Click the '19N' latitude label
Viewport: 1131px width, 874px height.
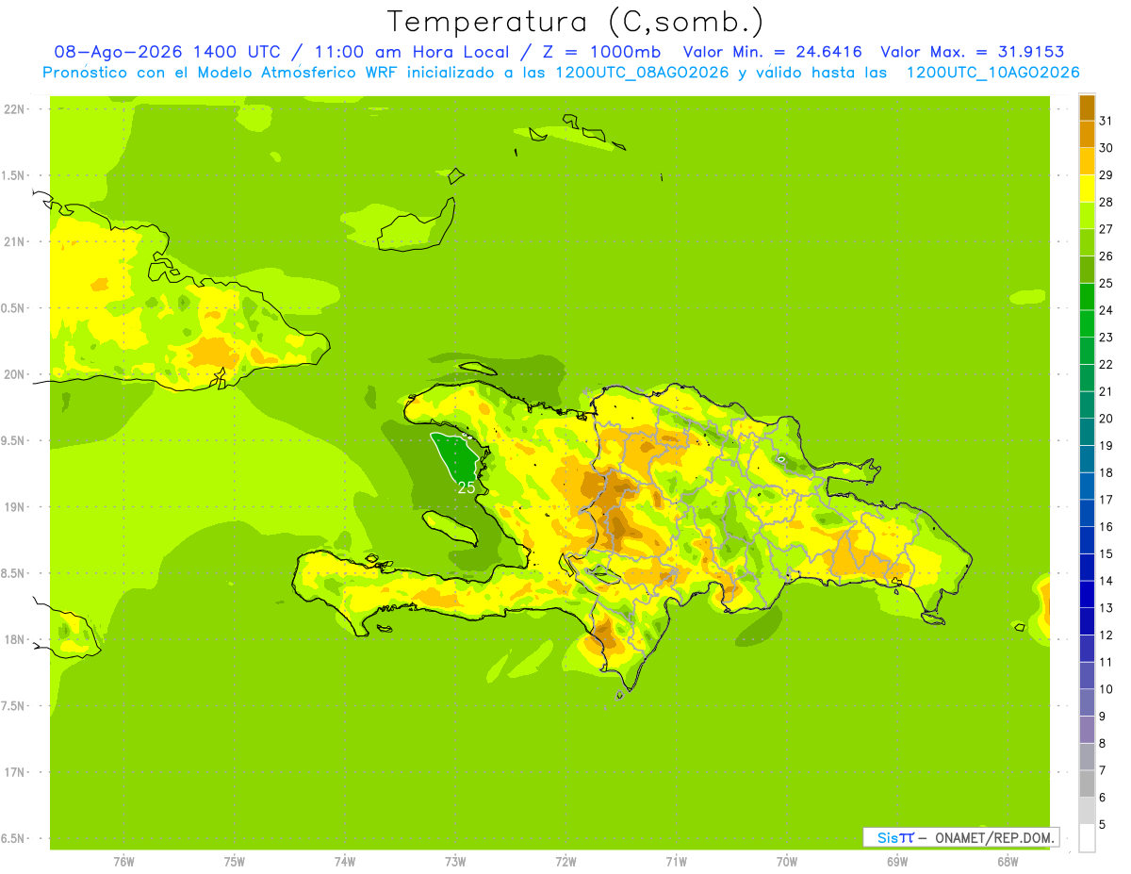click(x=16, y=507)
